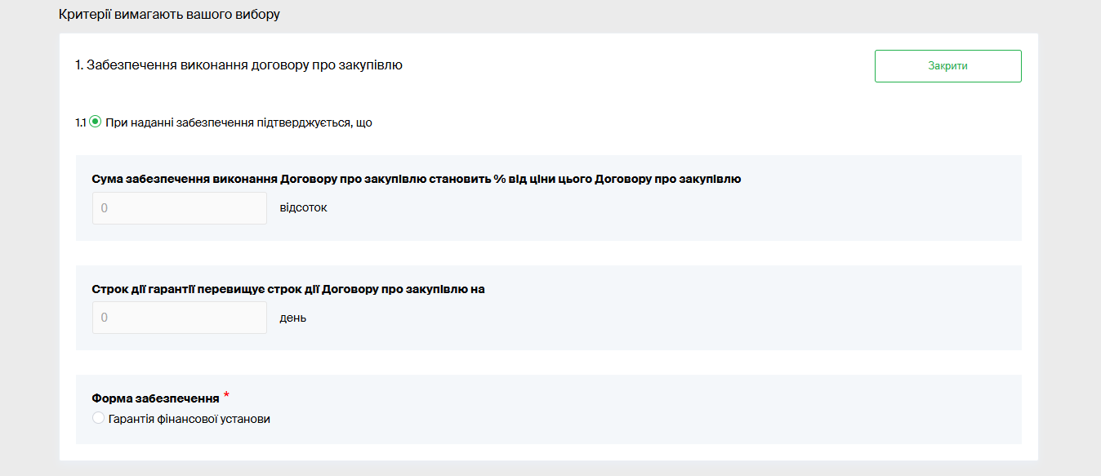Click the 1.1 item number
Screen dimensions: 1101x476
81,123
